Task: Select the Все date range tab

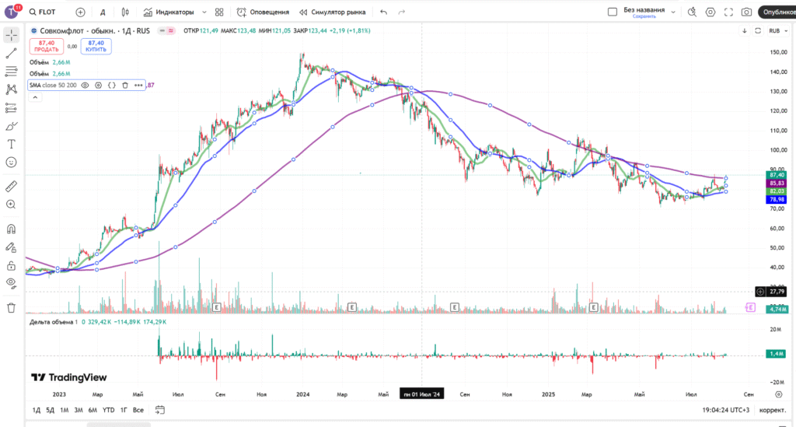Action: [138, 410]
